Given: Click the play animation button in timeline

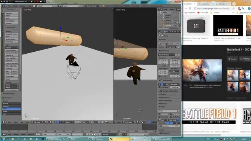Looking at the screenshot, I should pos(95,134).
